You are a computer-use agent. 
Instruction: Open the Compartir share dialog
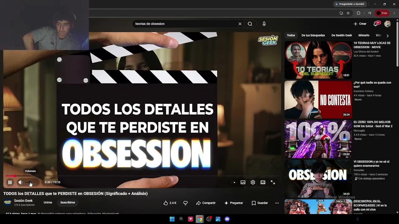pos(206,203)
